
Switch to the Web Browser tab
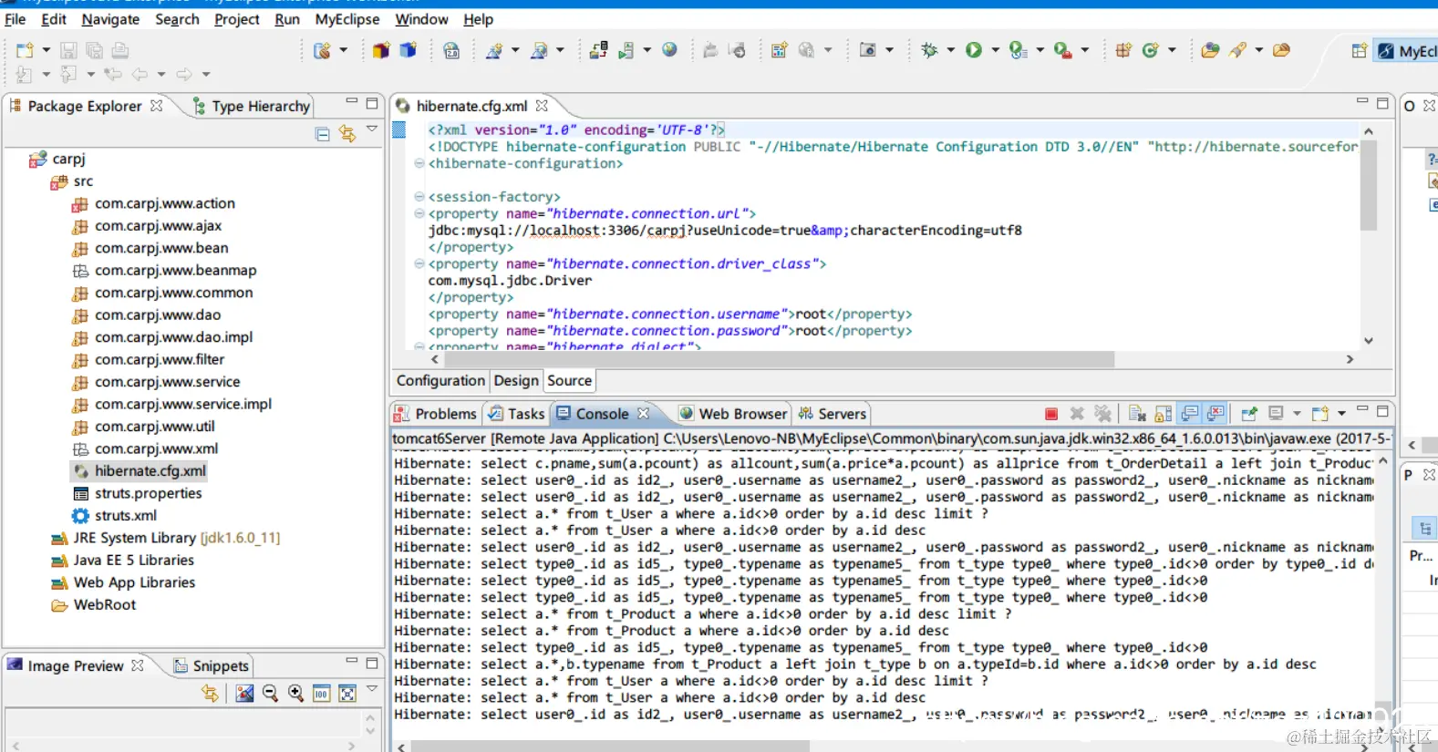pyautogui.click(x=733, y=414)
